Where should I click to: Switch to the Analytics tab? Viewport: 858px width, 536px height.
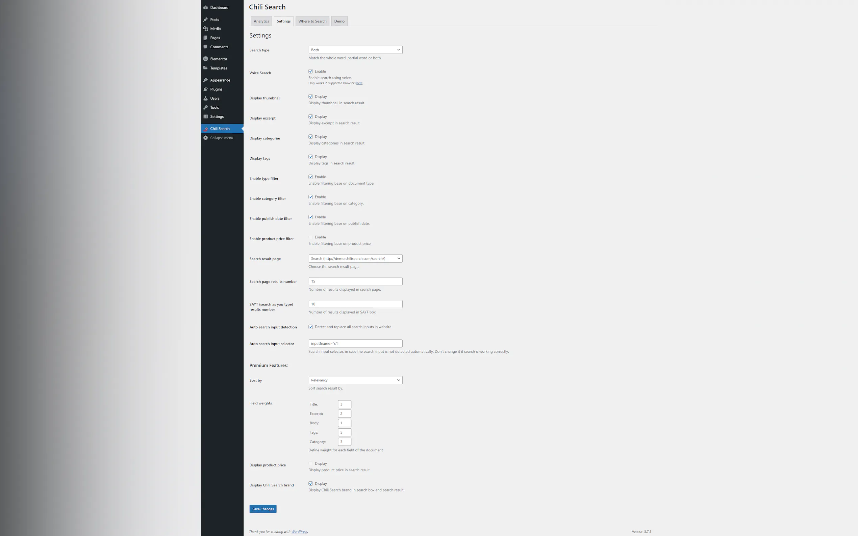coord(261,21)
